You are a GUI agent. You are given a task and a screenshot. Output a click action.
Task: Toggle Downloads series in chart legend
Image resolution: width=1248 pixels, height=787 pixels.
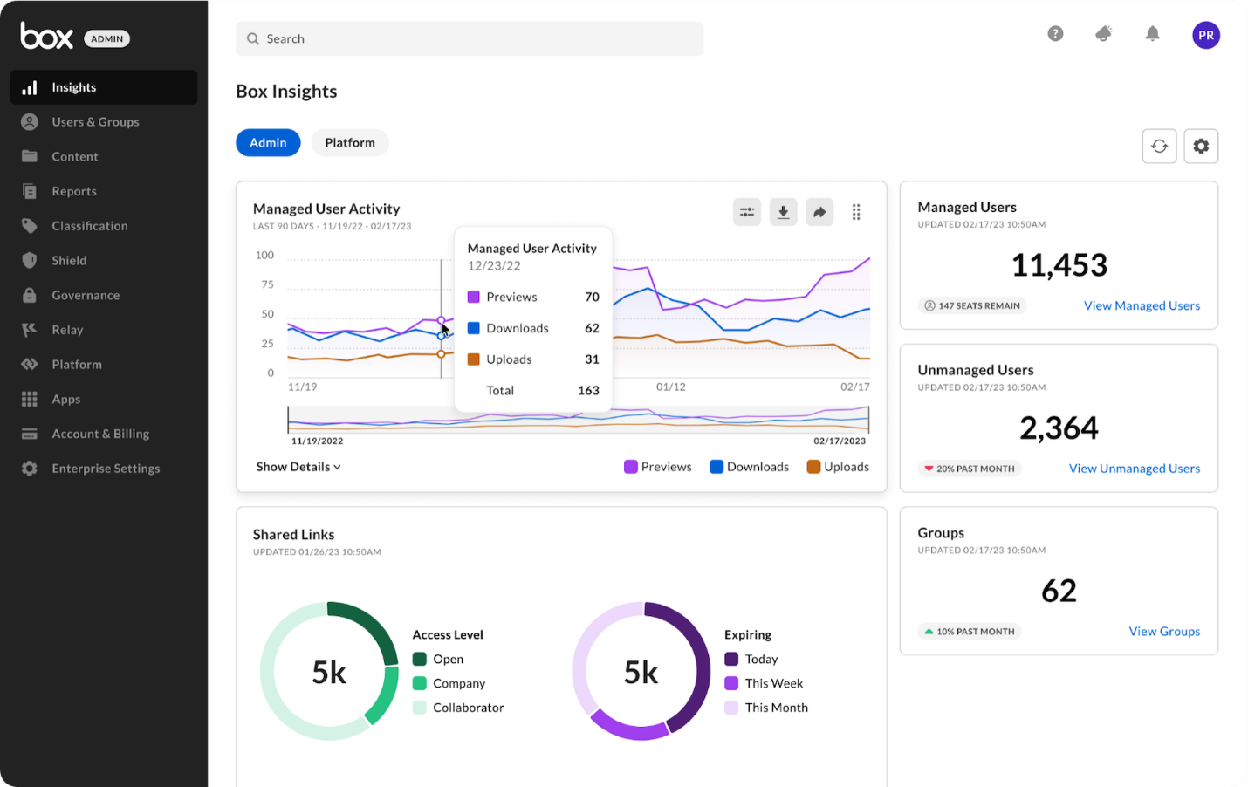(749, 467)
